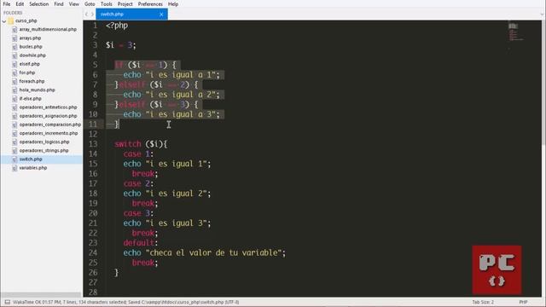The width and height of the screenshot is (546, 307).
Task: Click the default keyword on line 23
Action: point(138,242)
